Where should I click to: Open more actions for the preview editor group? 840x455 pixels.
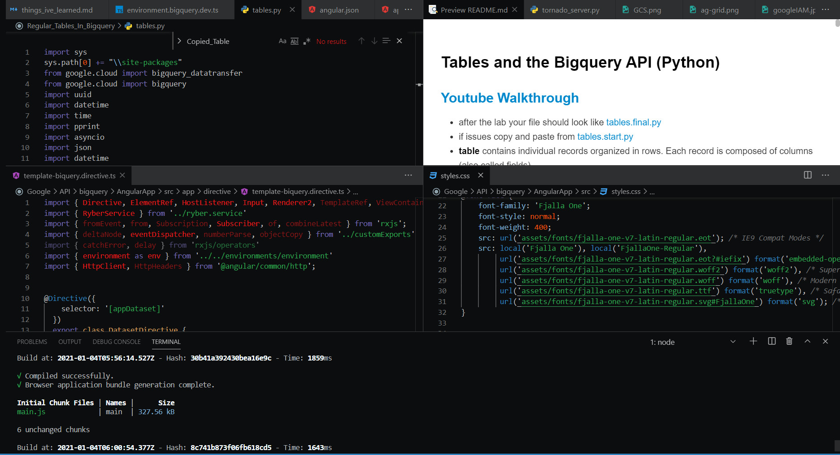point(826,9)
